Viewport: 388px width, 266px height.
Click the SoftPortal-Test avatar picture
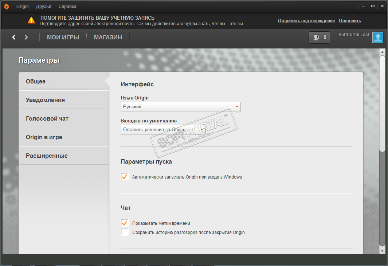[377, 38]
